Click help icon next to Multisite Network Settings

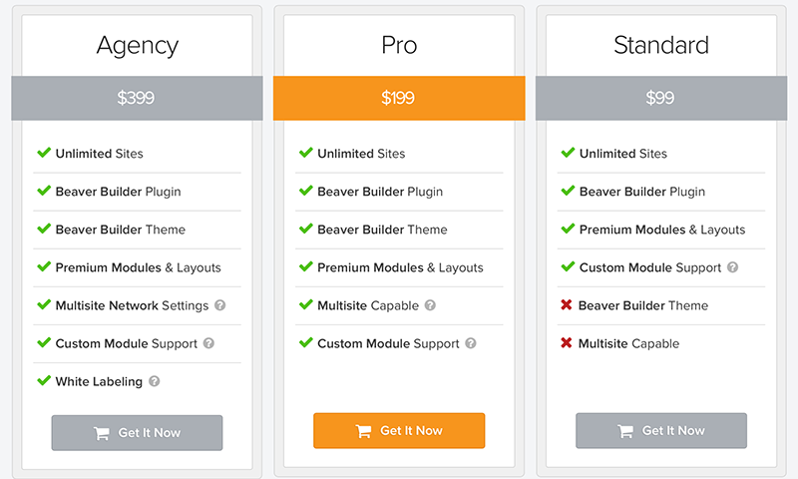[x=219, y=305]
